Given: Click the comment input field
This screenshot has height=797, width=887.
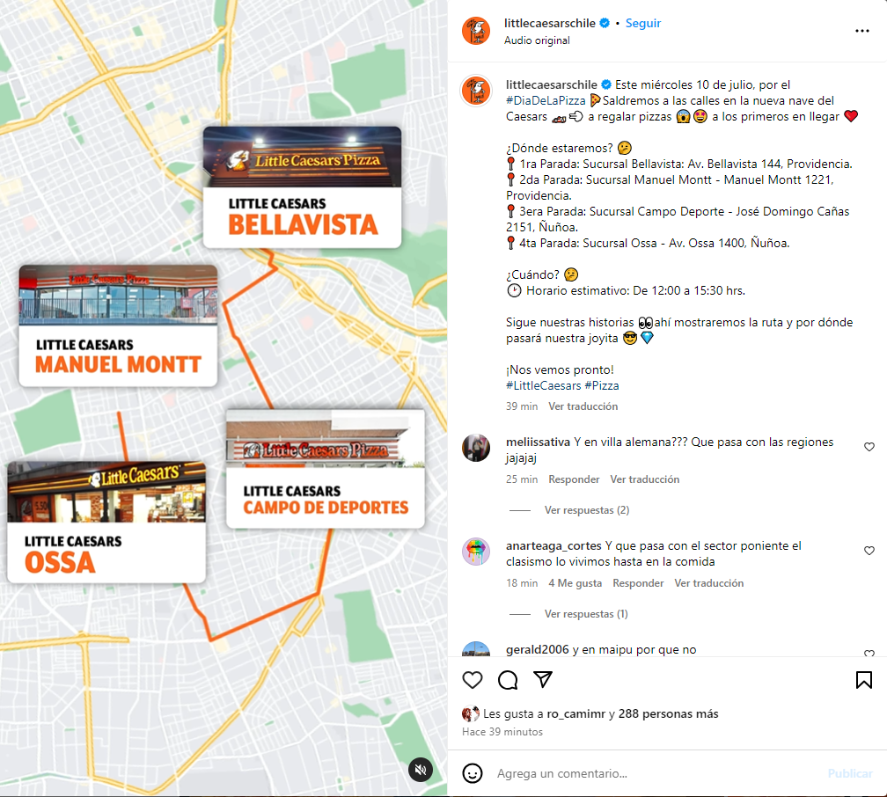Looking at the screenshot, I should (x=656, y=773).
